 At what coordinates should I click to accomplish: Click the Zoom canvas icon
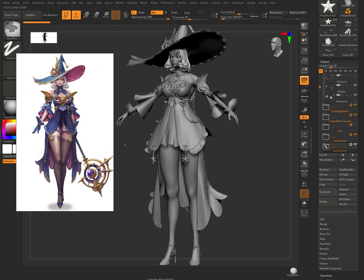click(304, 51)
